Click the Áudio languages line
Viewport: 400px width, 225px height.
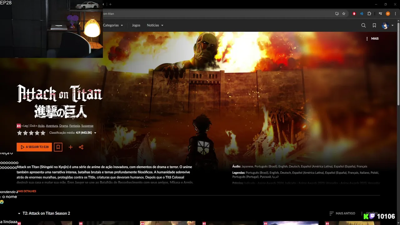(x=300, y=167)
